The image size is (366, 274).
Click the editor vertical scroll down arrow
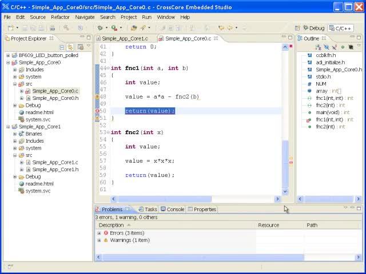click(285, 192)
